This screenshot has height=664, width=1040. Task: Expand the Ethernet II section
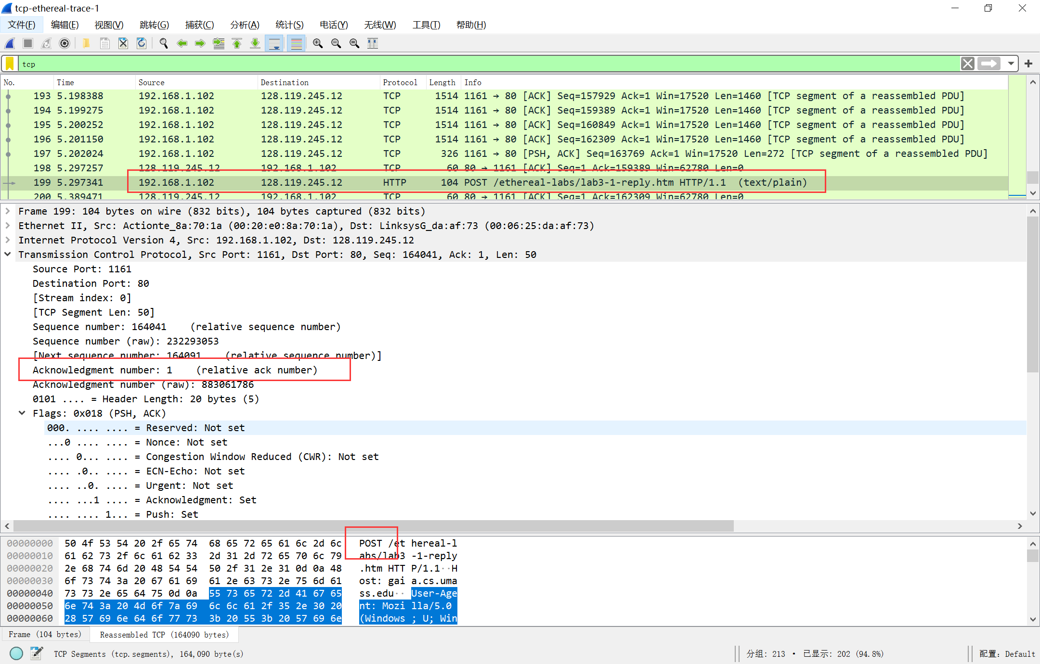pyautogui.click(x=8, y=226)
